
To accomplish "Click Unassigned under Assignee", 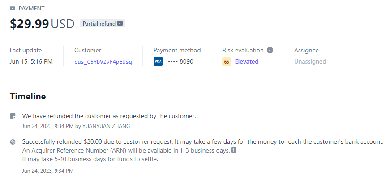I will (x=310, y=61).
